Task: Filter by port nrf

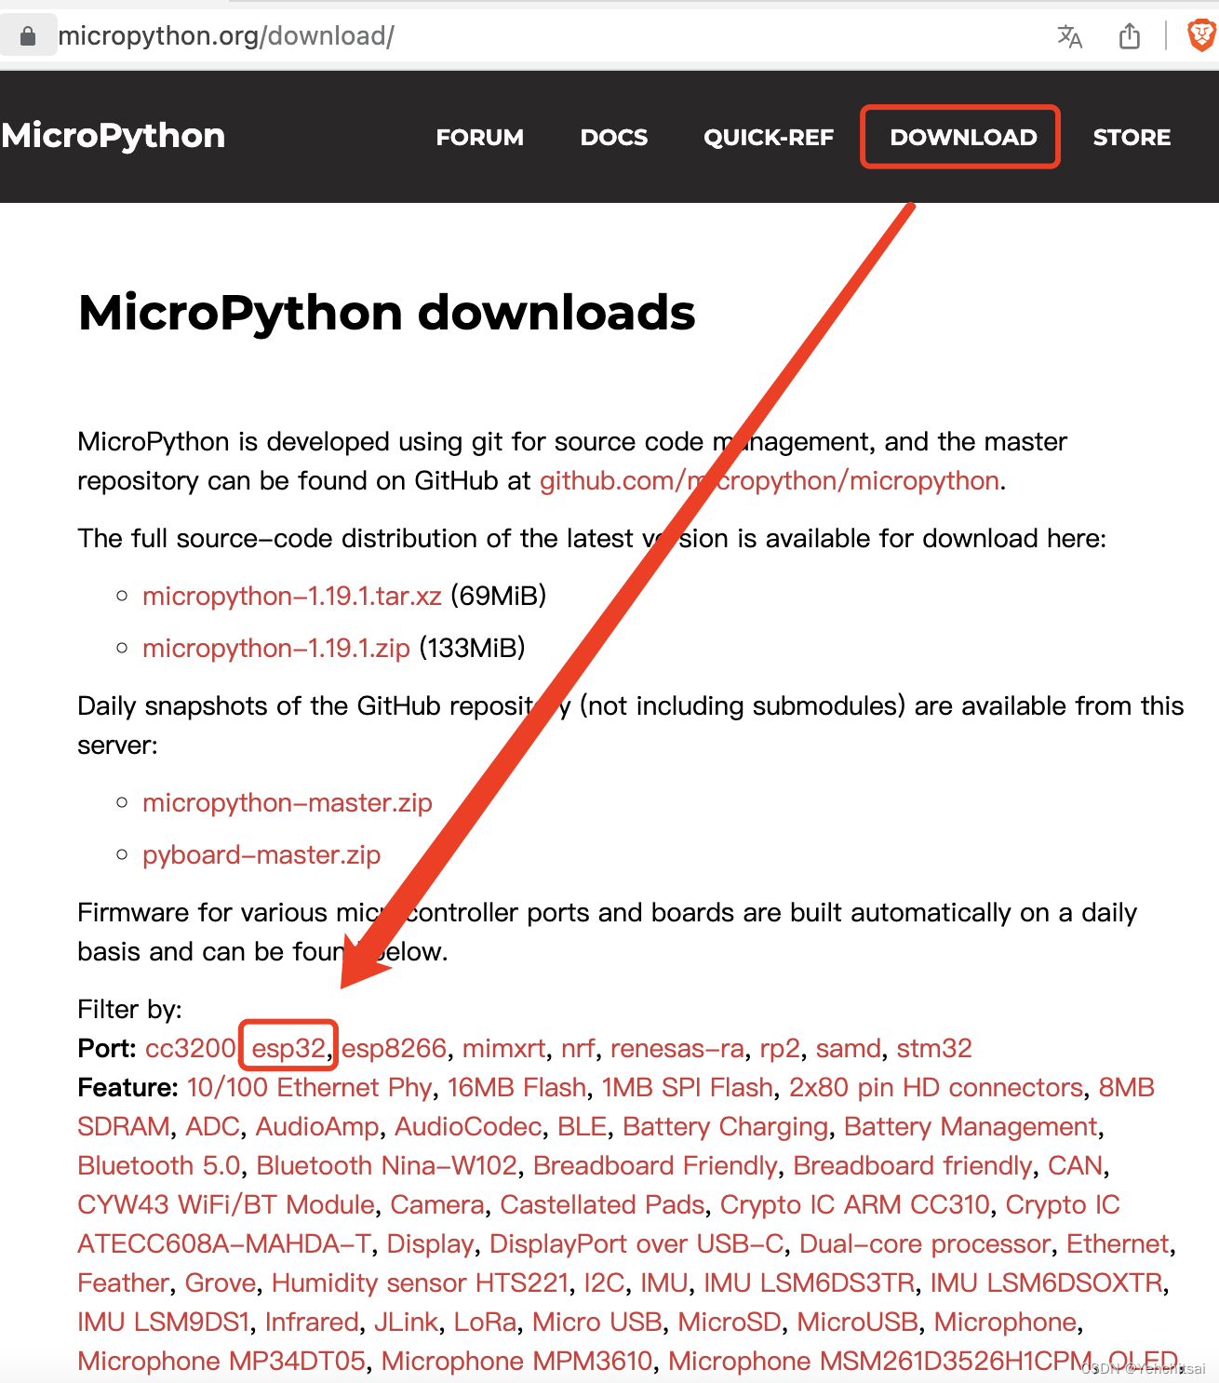Action: [x=578, y=1049]
